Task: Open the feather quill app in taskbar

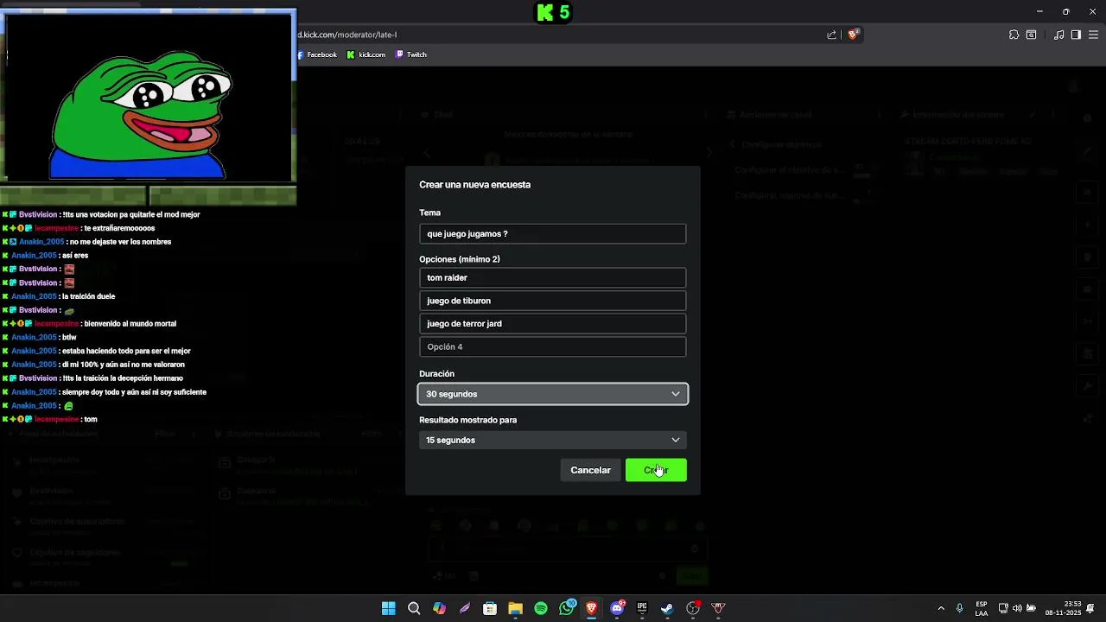Action: (x=465, y=608)
